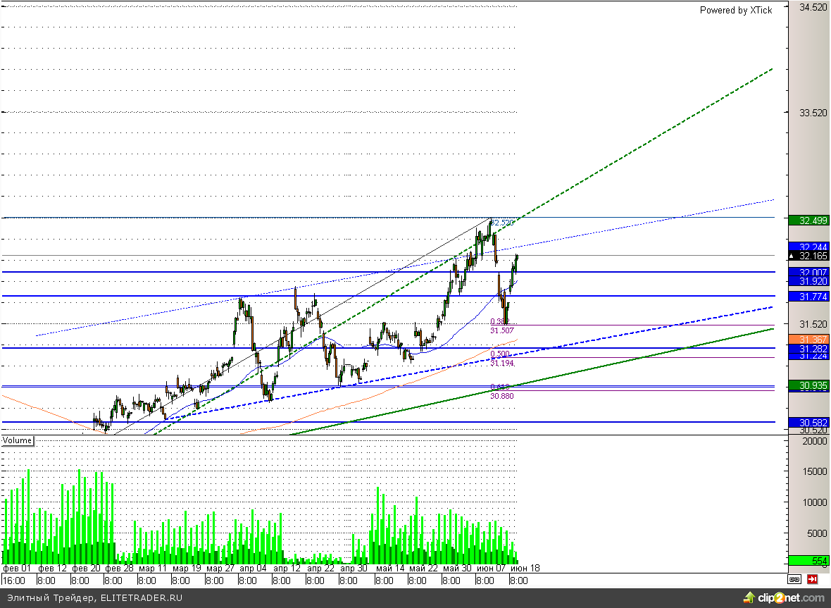Click the 16:00 time axis cell
831x608 pixels.
[13, 581]
